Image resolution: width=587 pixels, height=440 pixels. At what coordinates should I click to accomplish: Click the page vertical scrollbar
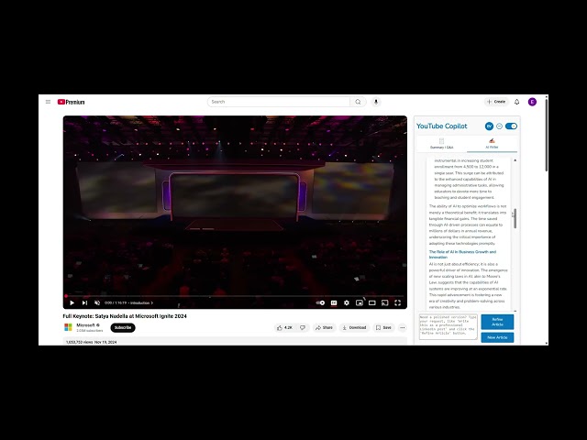tap(547, 135)
